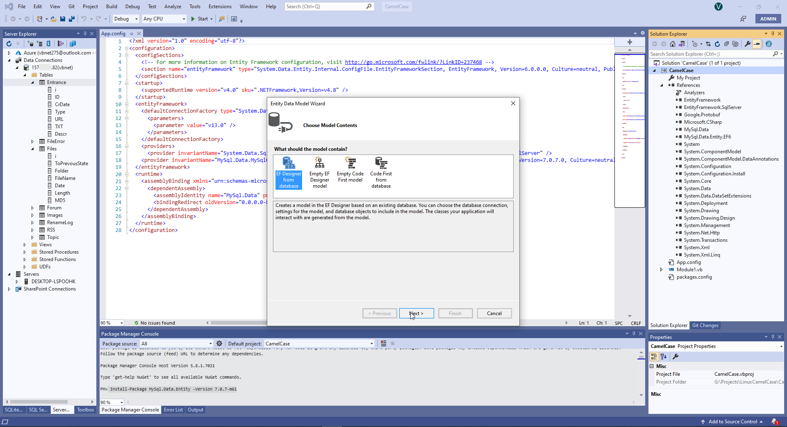The image size is (787, 427).
Task: Click Add to Source Control in status bar
Action: (732, 422)
